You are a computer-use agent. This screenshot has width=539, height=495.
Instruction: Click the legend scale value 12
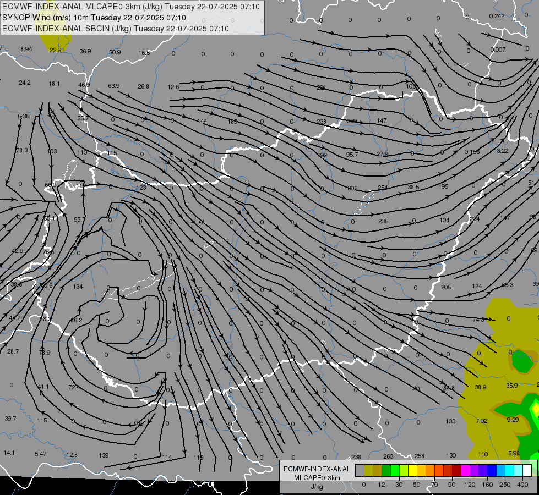(x=382, y=485)
